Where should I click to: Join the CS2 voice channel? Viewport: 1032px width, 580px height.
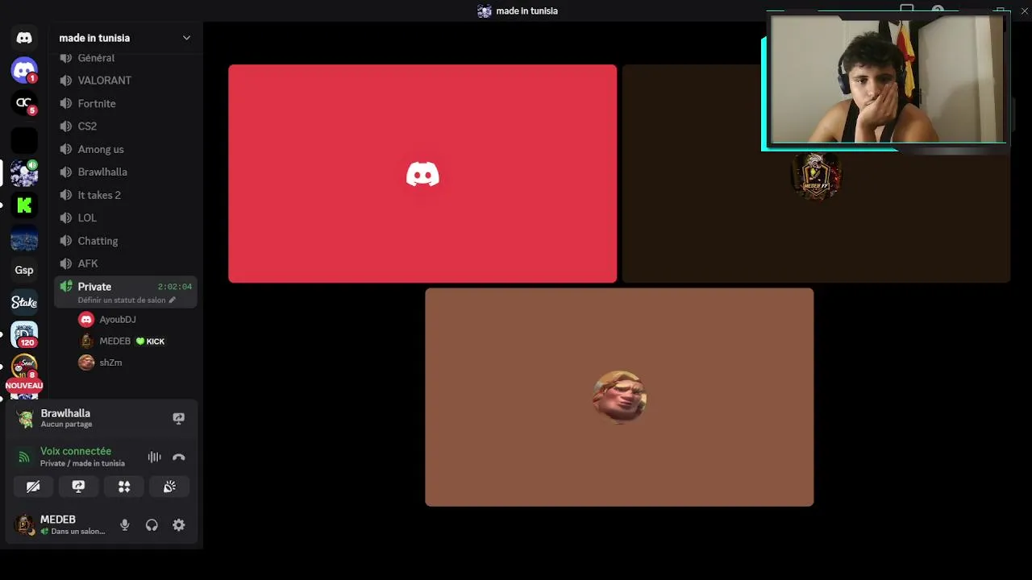(x=125, y=126)
